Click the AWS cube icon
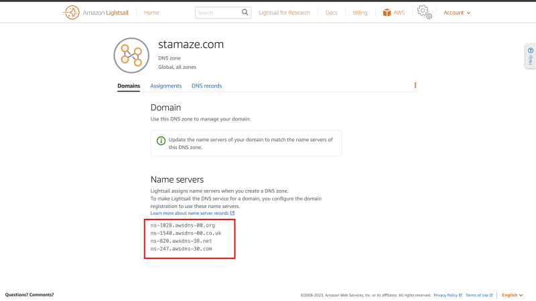 pyautogui.click(x=387, y=13)
